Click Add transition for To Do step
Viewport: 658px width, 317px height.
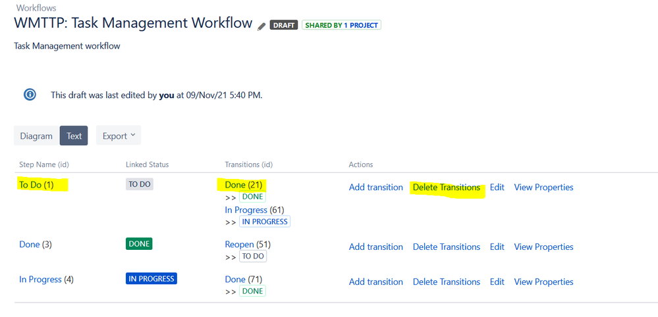376,187
